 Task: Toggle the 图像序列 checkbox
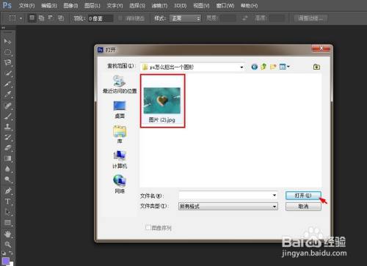point(148,227)
